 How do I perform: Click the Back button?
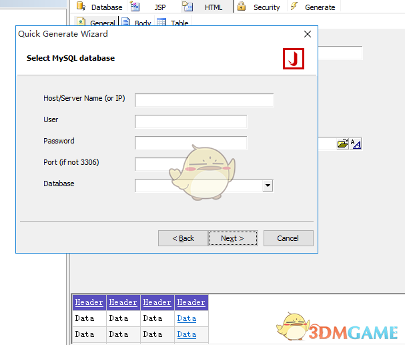point(183,238)
